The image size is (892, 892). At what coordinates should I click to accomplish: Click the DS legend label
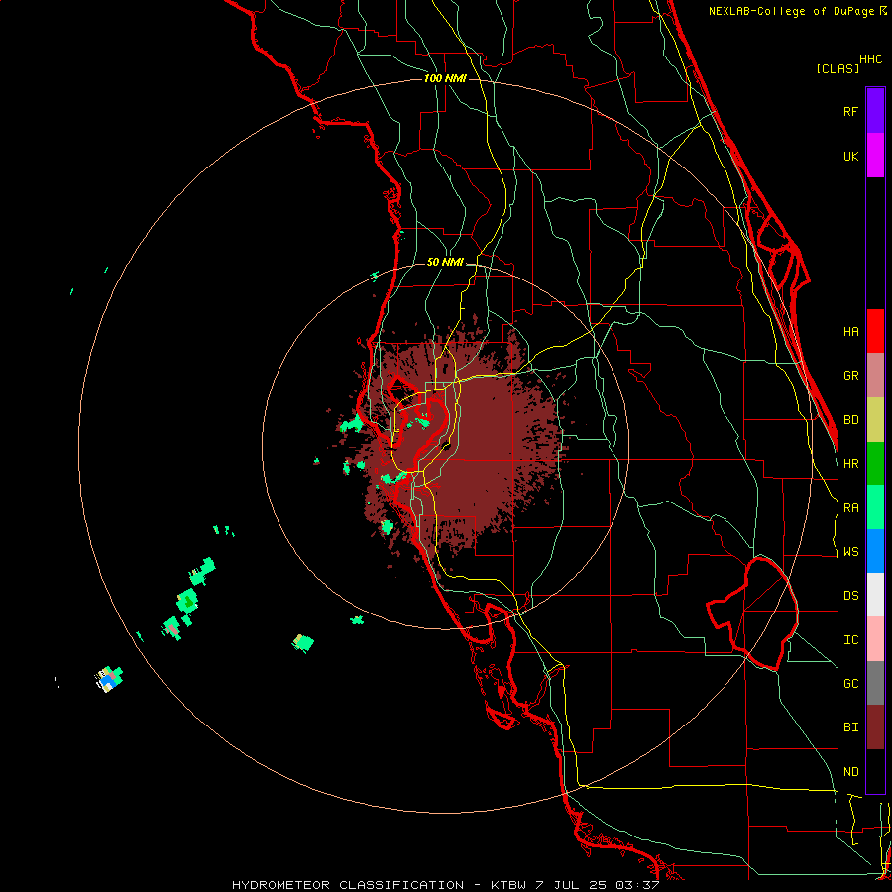pos(850,596)
